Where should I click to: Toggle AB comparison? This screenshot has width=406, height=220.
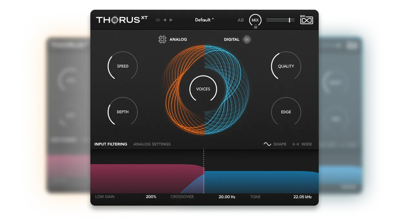pos(241,20)
